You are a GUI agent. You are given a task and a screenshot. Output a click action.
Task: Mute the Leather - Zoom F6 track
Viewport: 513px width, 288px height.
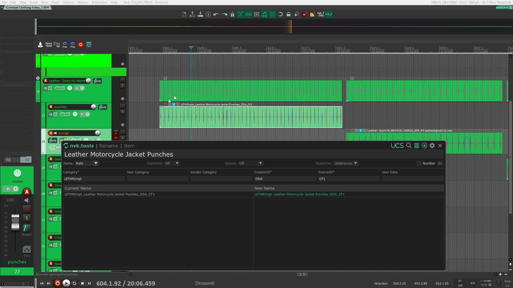tap(122, 80)
